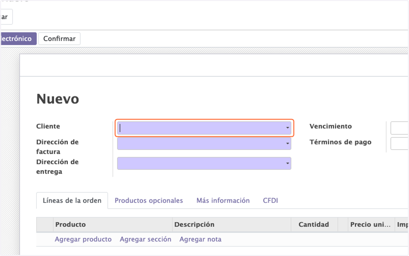
Task: Open the Más información tab
Action: coord(223,200)
